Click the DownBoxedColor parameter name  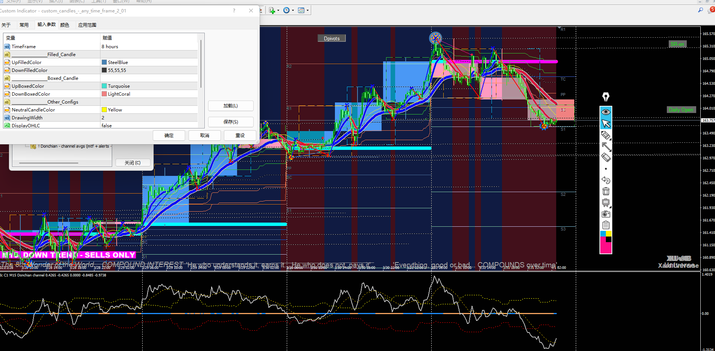coord(31,94)
